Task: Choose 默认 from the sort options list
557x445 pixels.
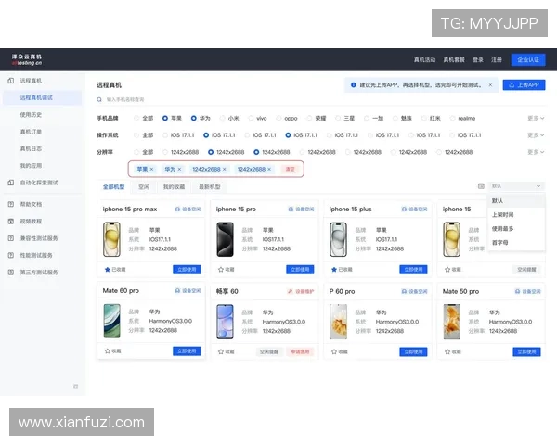Action: click(516, 201)
